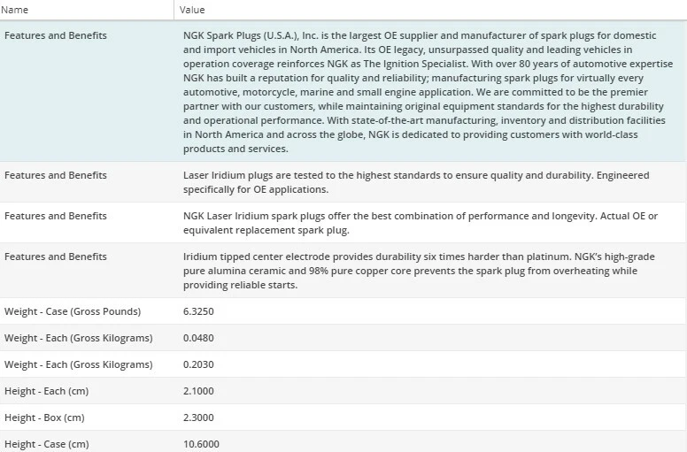
Task: Click Features and Benefits label beside 'tested to highest standards'
Action: pos(56,175)
